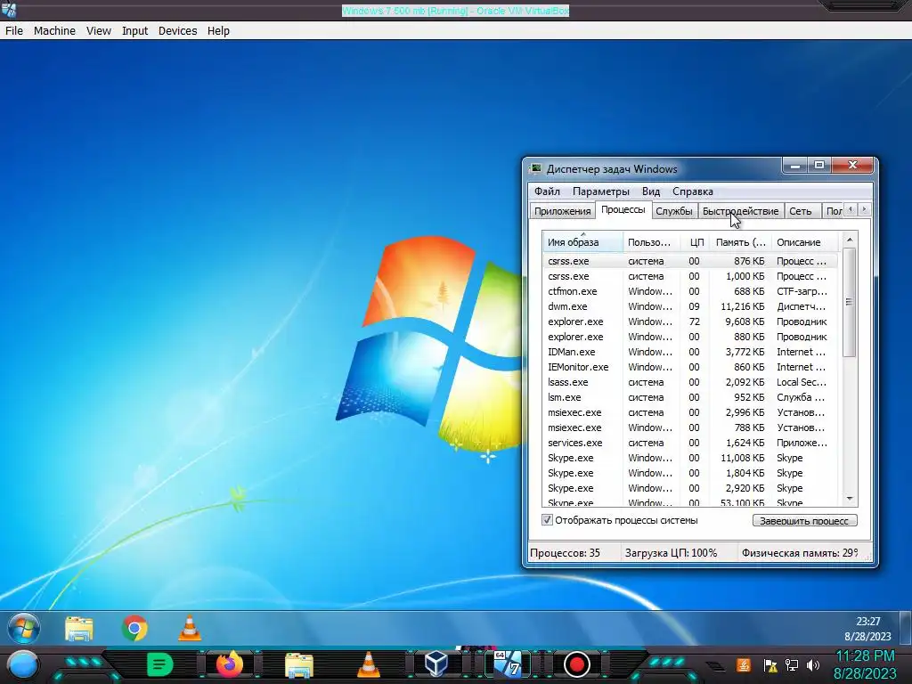Switch to the Приложения tab
The width and height of the screenshot is (912, 684).
pos(563,211)
